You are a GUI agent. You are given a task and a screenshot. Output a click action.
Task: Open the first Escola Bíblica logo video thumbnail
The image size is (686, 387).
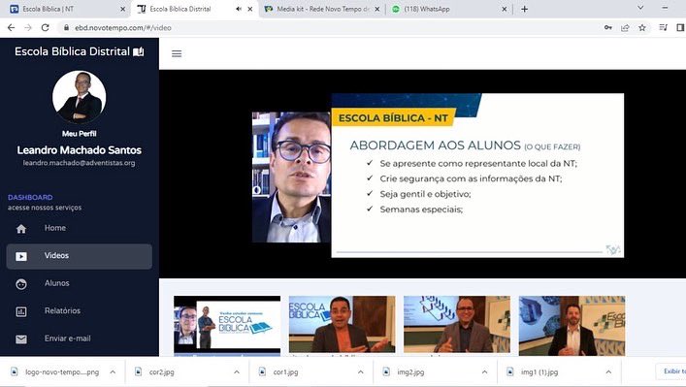tap(227, 325)
